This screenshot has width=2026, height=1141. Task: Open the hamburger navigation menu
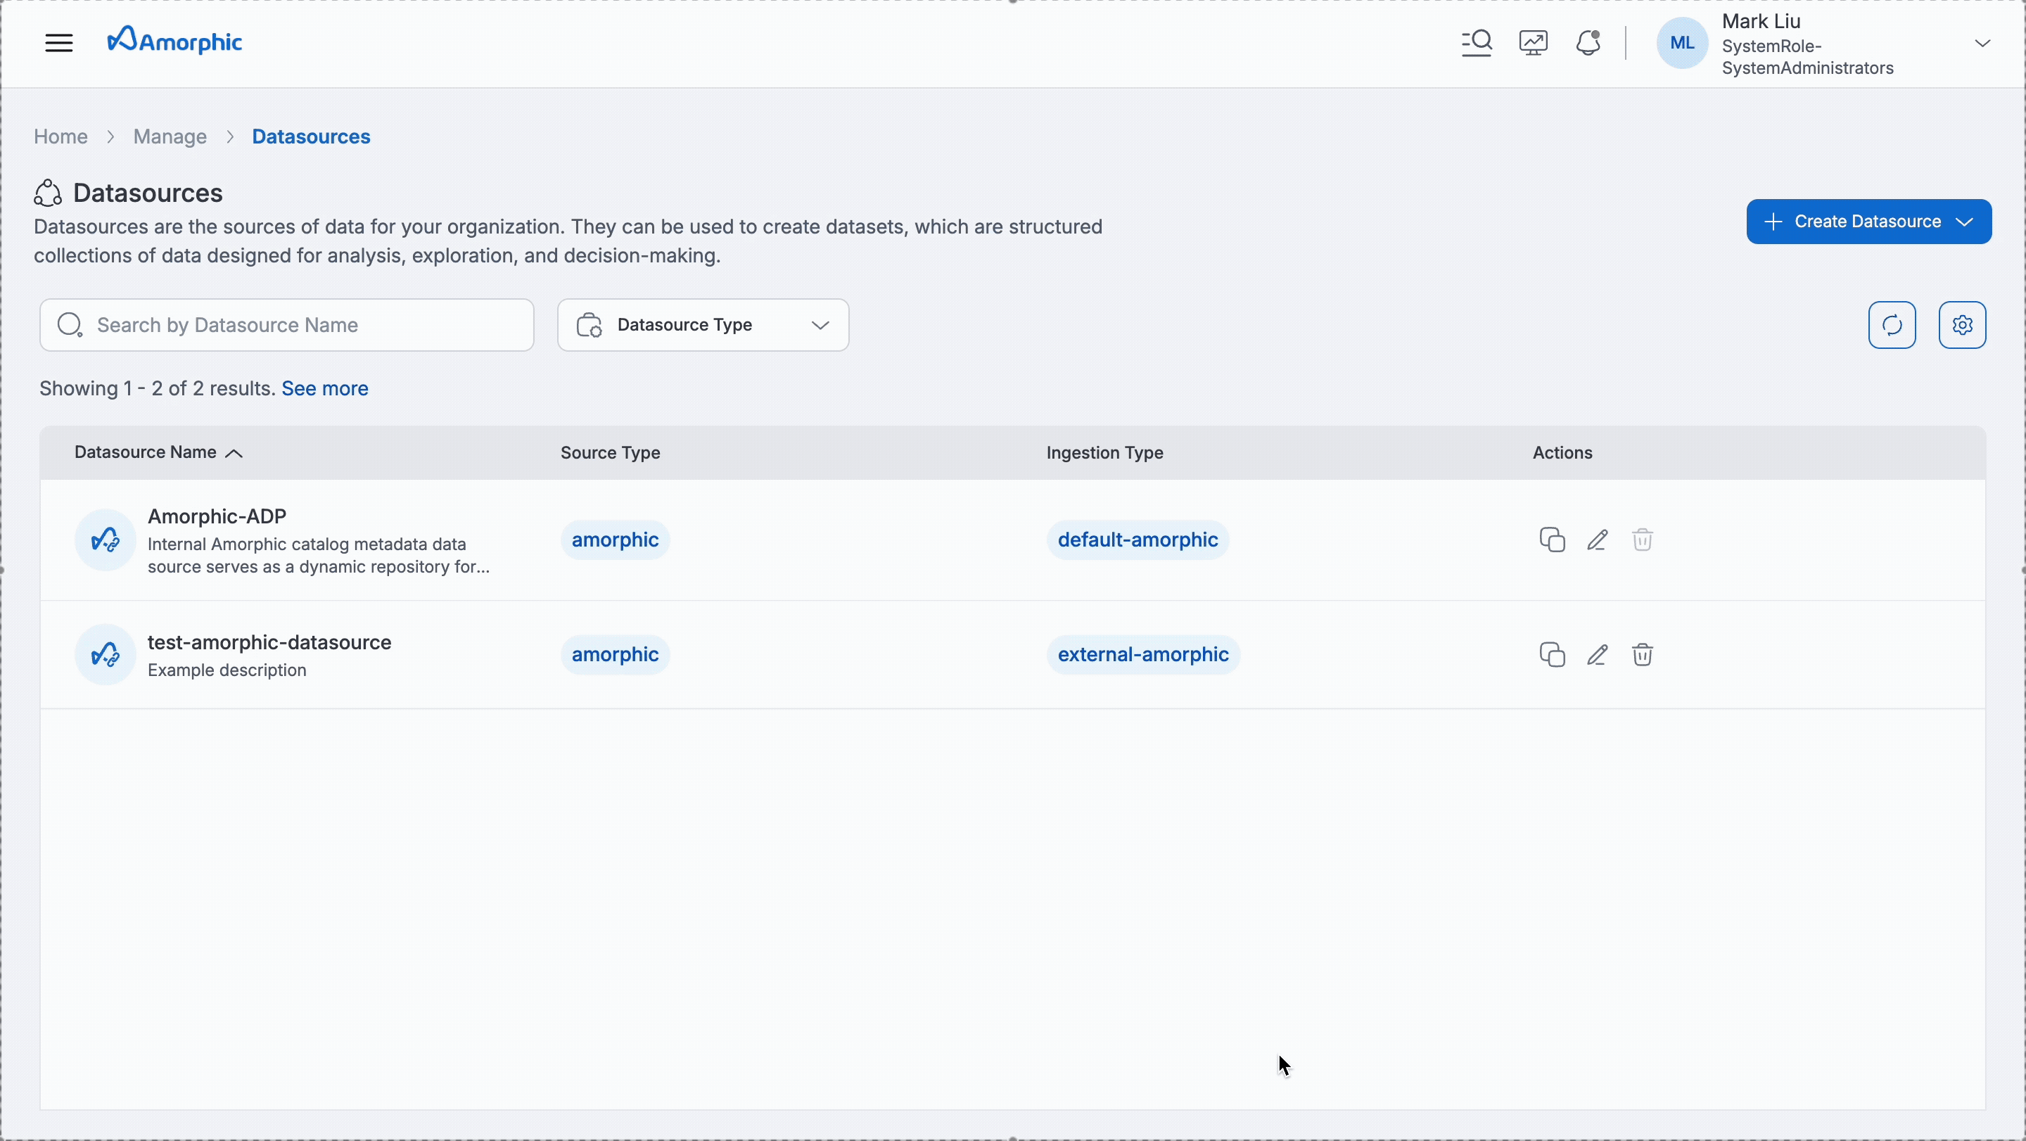pos(59,42)
